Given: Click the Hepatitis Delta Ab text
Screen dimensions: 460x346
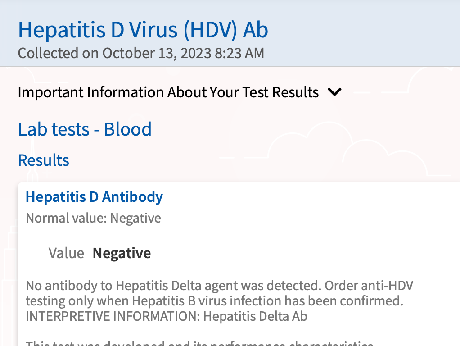Looking at the screenshot, I should point(255,316).
